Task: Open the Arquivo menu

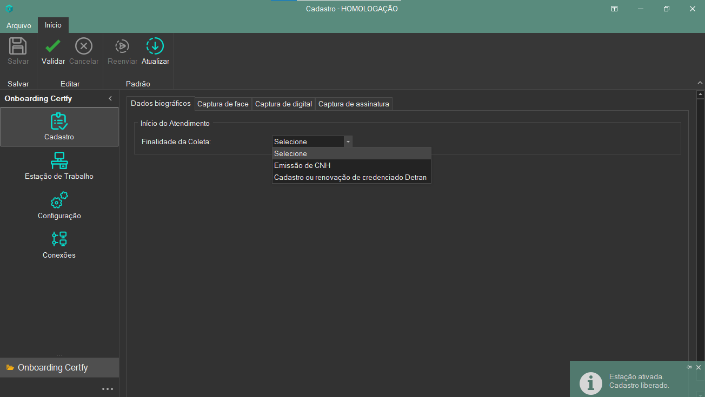Action: (19, 25)
